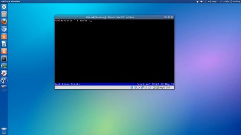The width and height of the screenshot is (241, 135).
Task: Open the system monitor launcher icon
Action: [4, 58]
